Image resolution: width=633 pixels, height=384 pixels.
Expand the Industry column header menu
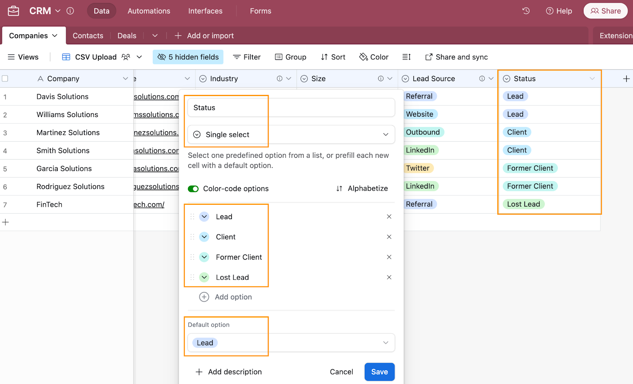pos(289,79)
